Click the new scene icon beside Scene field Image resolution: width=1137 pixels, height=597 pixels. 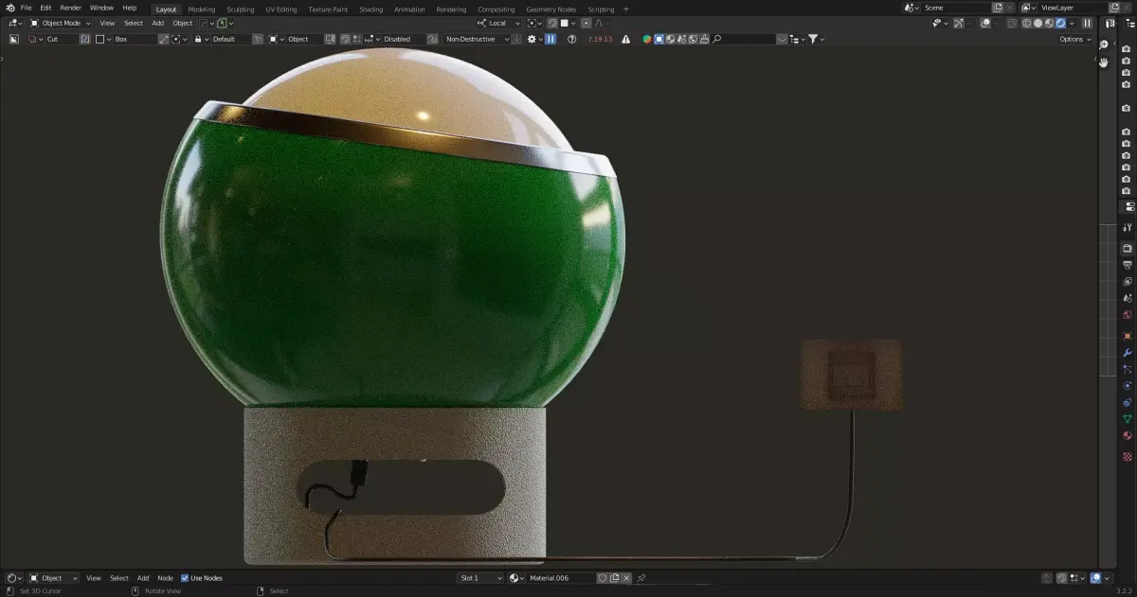[998, 8]
